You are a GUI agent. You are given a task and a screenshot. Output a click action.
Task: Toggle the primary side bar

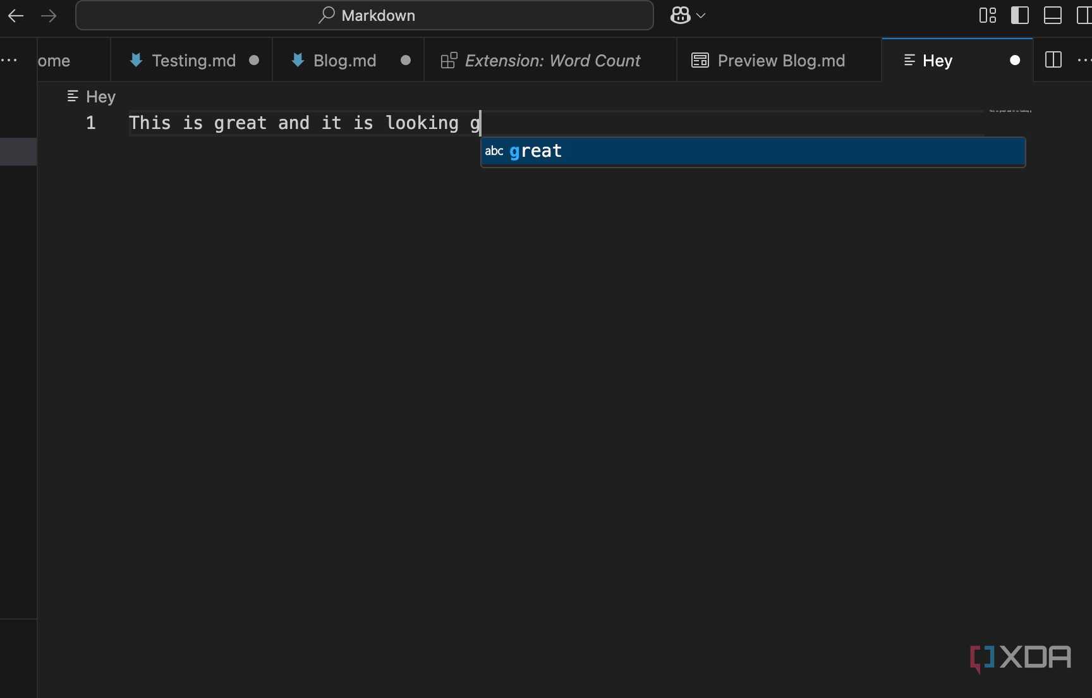coord(1020,15)
